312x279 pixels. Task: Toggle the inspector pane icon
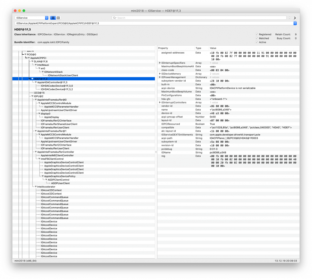295,18
